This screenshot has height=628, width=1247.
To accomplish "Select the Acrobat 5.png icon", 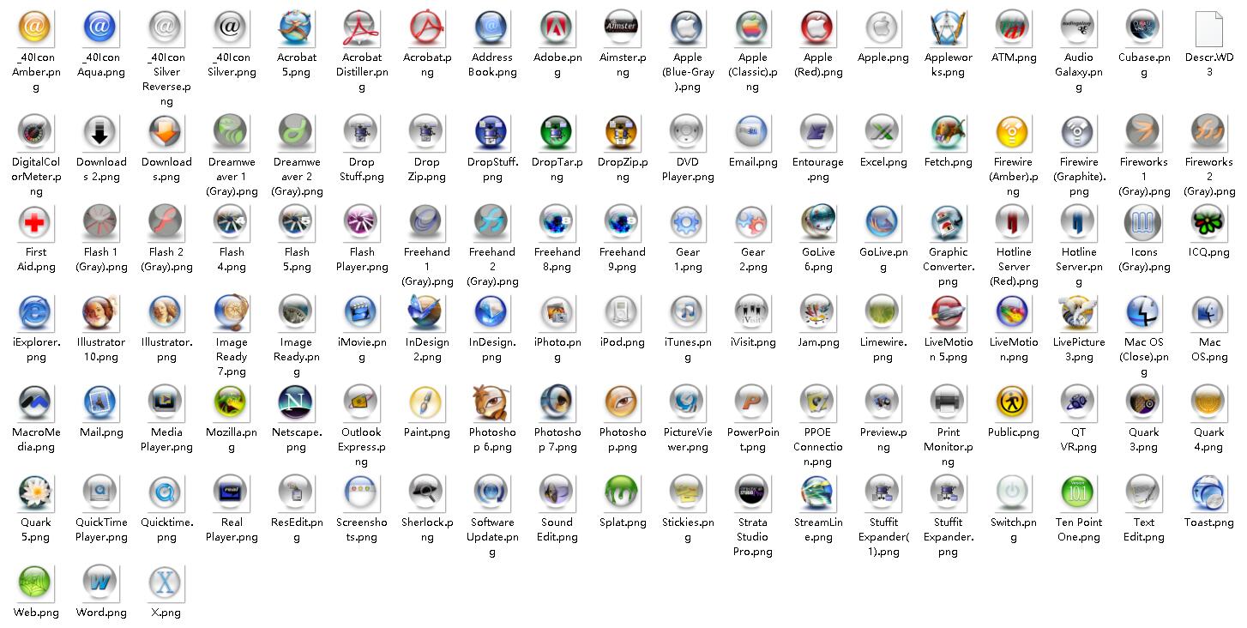I will pos(296,27).
